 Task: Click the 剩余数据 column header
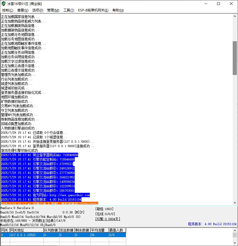83,230
